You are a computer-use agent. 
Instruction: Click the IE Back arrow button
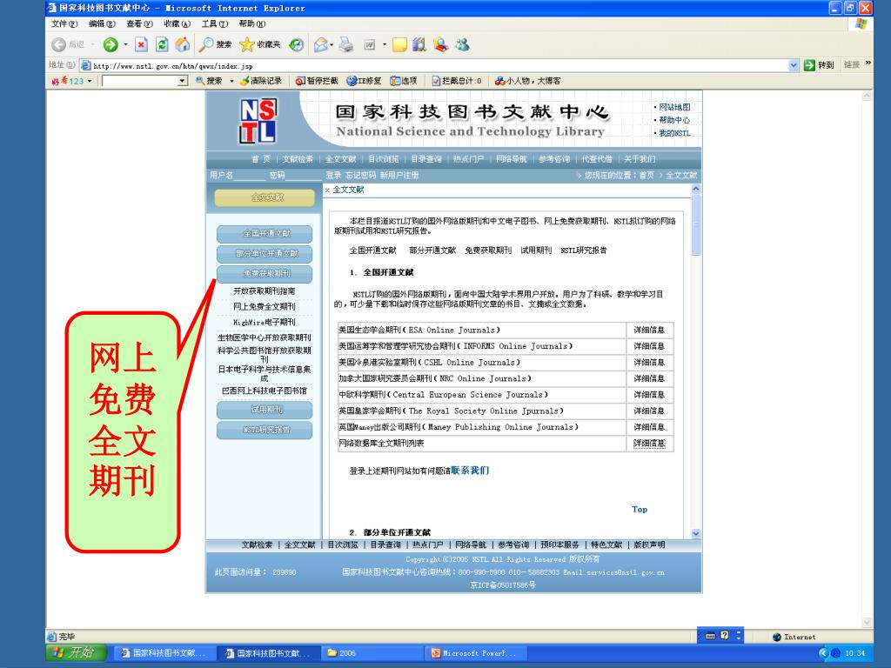[58, 44]
